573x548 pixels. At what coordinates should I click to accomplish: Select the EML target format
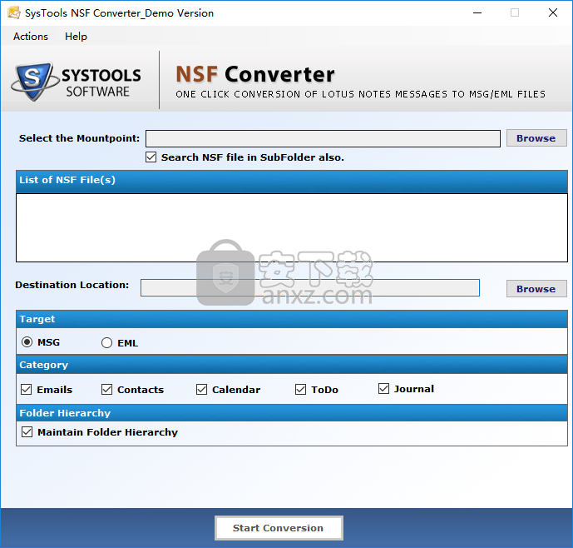pyautogui.click(x=106, y=343)
